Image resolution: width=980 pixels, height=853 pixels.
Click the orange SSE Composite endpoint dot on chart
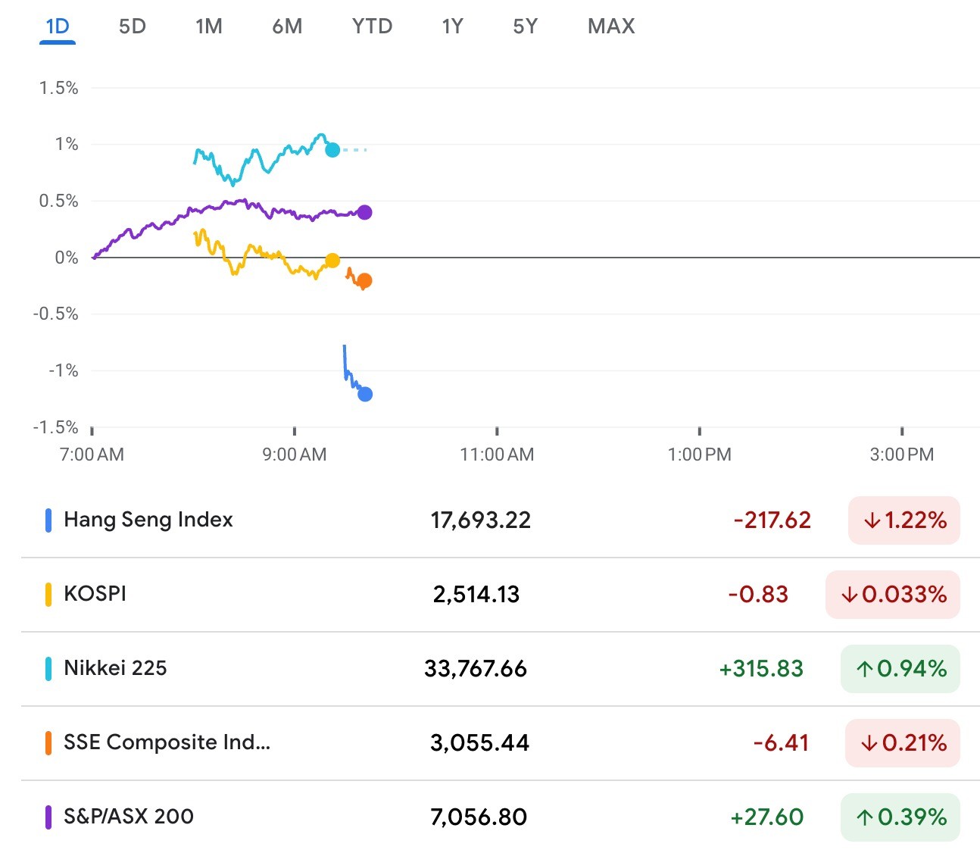364,281
